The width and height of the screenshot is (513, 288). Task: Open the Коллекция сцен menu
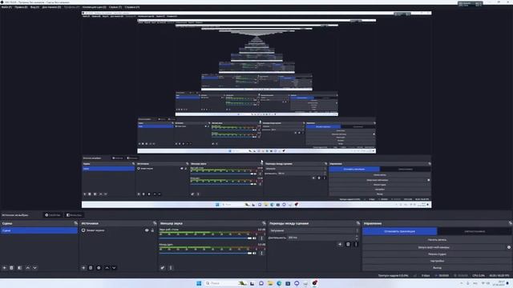95,7
